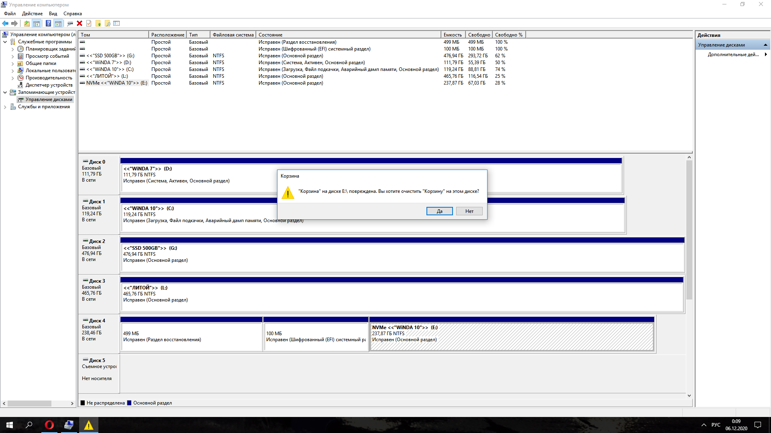Click the Нет button in Корзина dialog
This screenshot has width=771, height=433.
tap(469, 211)
